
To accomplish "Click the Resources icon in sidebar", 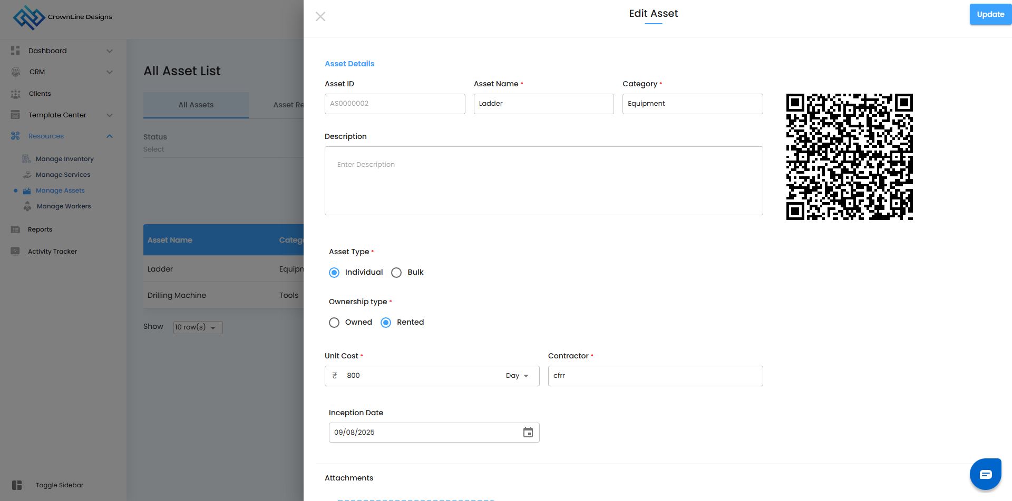I will pyautogui.click(x=15, y=136).
